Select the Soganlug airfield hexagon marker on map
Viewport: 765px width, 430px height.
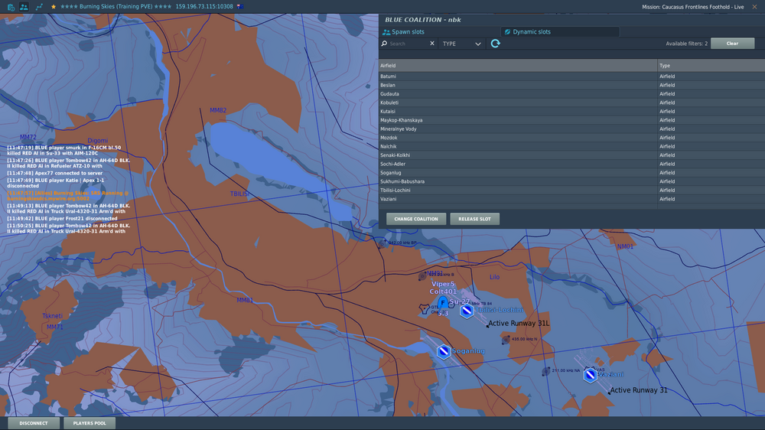[x=442, y=351]
